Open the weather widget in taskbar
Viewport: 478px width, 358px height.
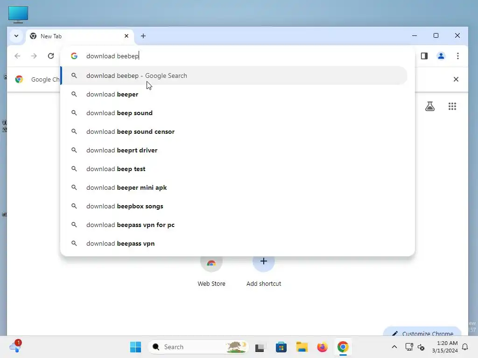click(15, 346)
